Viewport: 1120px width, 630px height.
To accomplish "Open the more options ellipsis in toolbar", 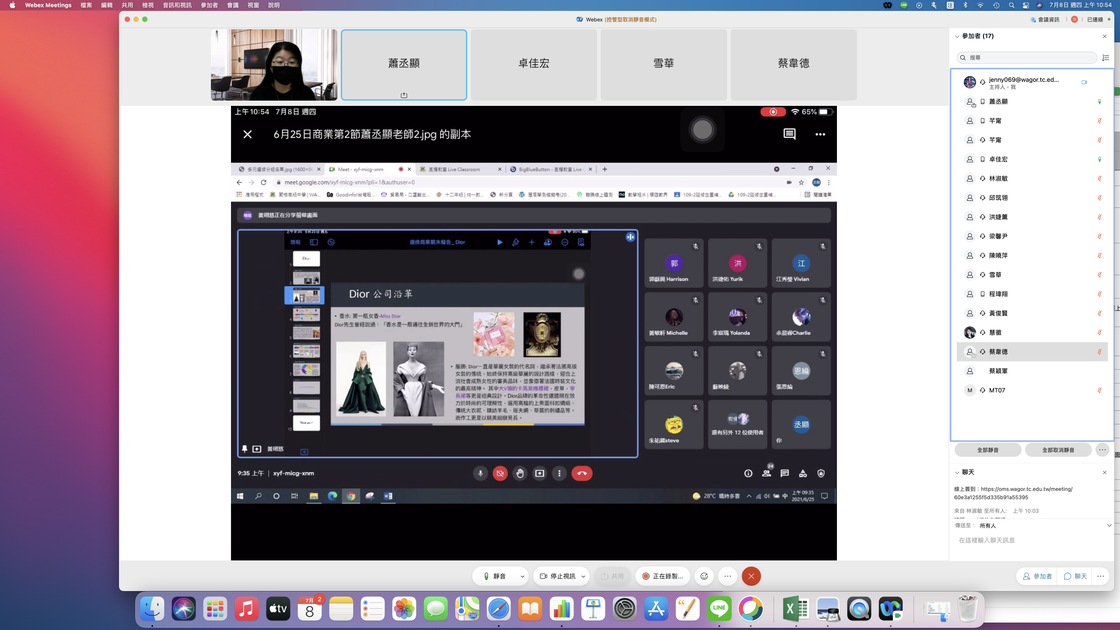I will 728,576.
